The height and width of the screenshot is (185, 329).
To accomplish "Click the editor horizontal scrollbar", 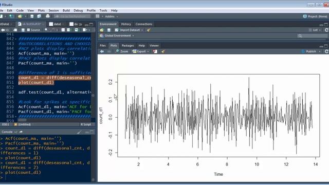I will tap(54, 120).
